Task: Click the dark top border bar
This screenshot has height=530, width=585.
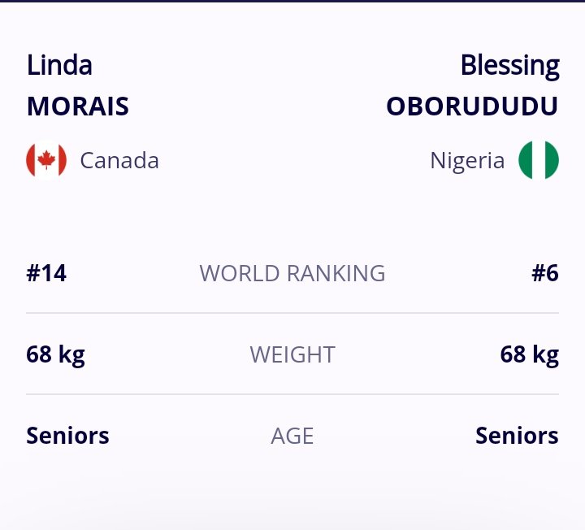Action: 292,1
